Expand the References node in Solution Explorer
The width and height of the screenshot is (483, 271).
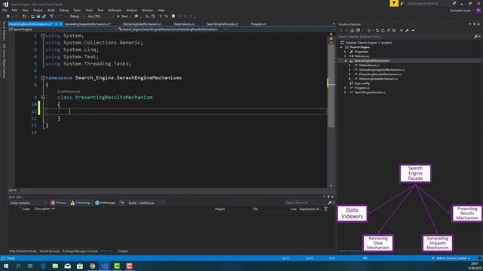point(346,56)
